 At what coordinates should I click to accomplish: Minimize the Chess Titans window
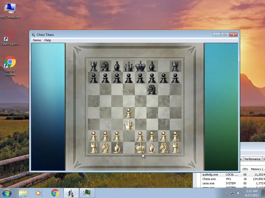[x=216, y=35]
